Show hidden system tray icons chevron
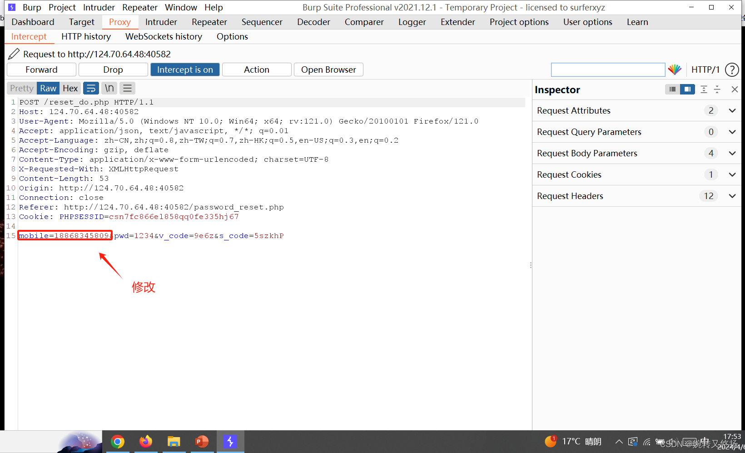745x453 pixels. click(x=619, y=442)
